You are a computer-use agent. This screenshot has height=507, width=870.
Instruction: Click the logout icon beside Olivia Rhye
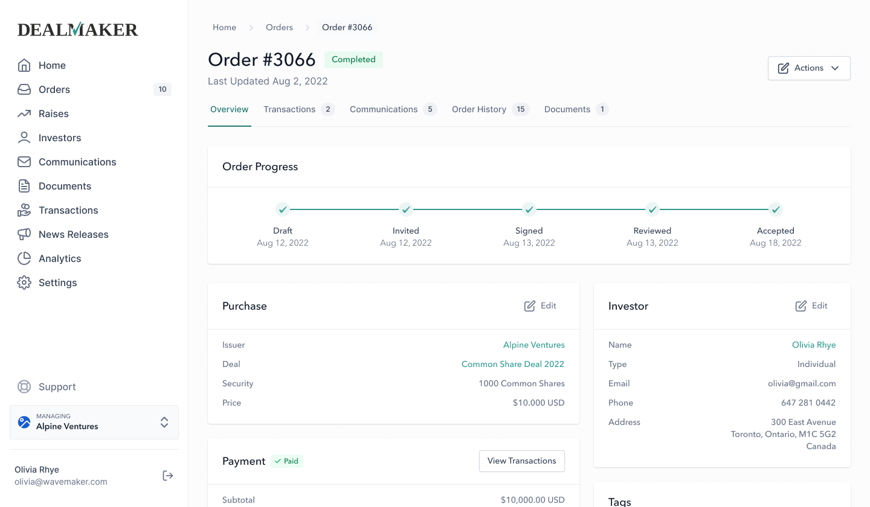pos(168,476)
